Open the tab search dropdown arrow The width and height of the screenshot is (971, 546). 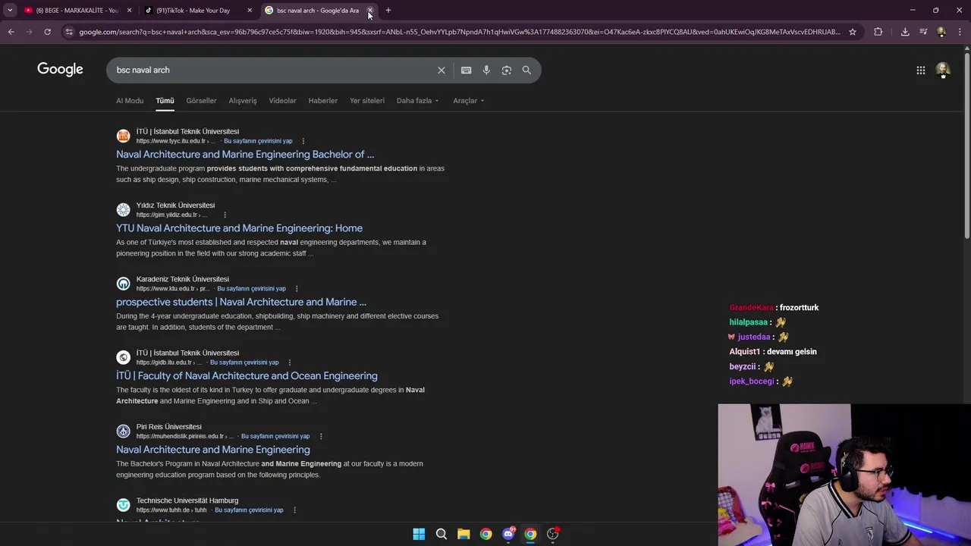[x=10, y=11]
